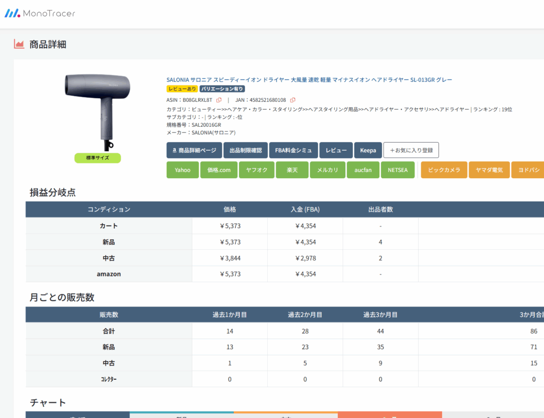Click the 中古 seller count 2
The height and width of the screenshot is (418, 544).
(380, 258)
